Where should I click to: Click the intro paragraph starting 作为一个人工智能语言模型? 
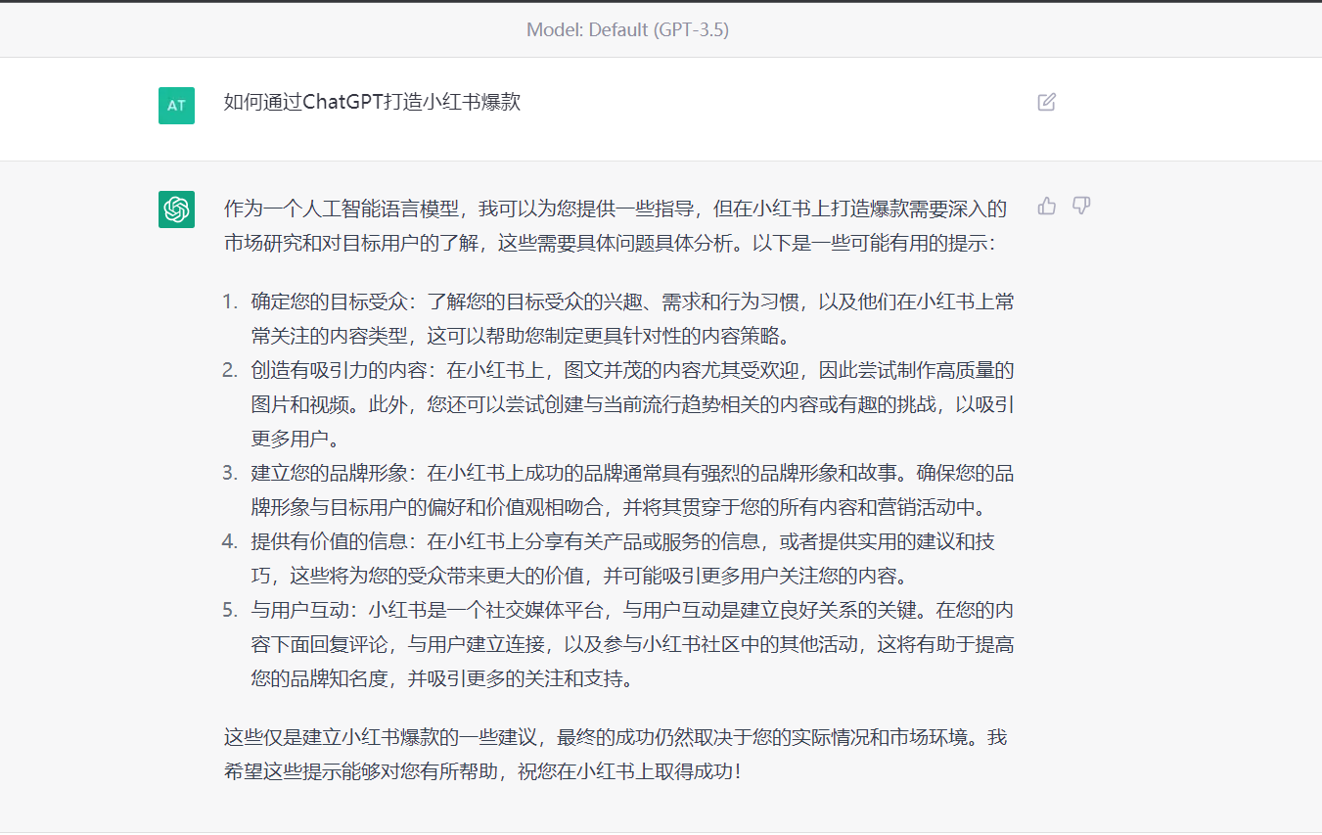(x=615, y=226)
